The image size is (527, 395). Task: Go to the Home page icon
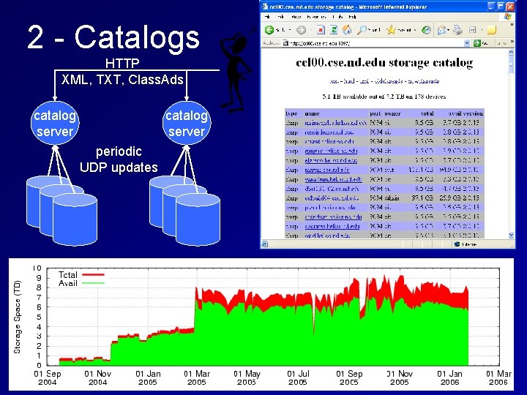(x=347, y=30)
